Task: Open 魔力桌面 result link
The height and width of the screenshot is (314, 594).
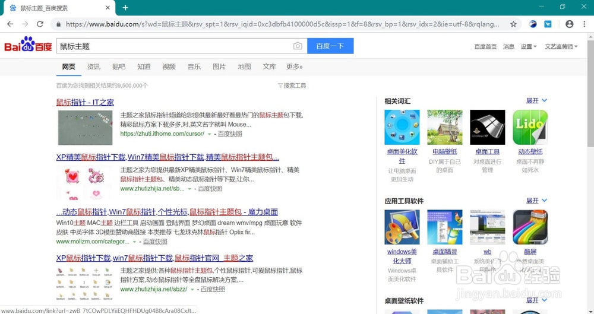Action: [x=167, y=212]
